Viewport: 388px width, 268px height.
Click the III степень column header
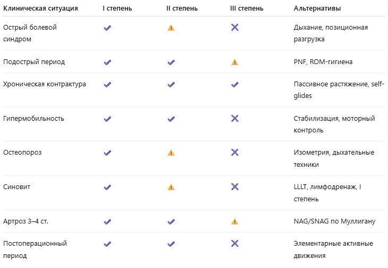(x=248, y=10)
